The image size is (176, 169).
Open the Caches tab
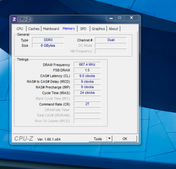tap(34, 29)
